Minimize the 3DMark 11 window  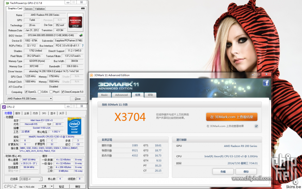[253, 74]
